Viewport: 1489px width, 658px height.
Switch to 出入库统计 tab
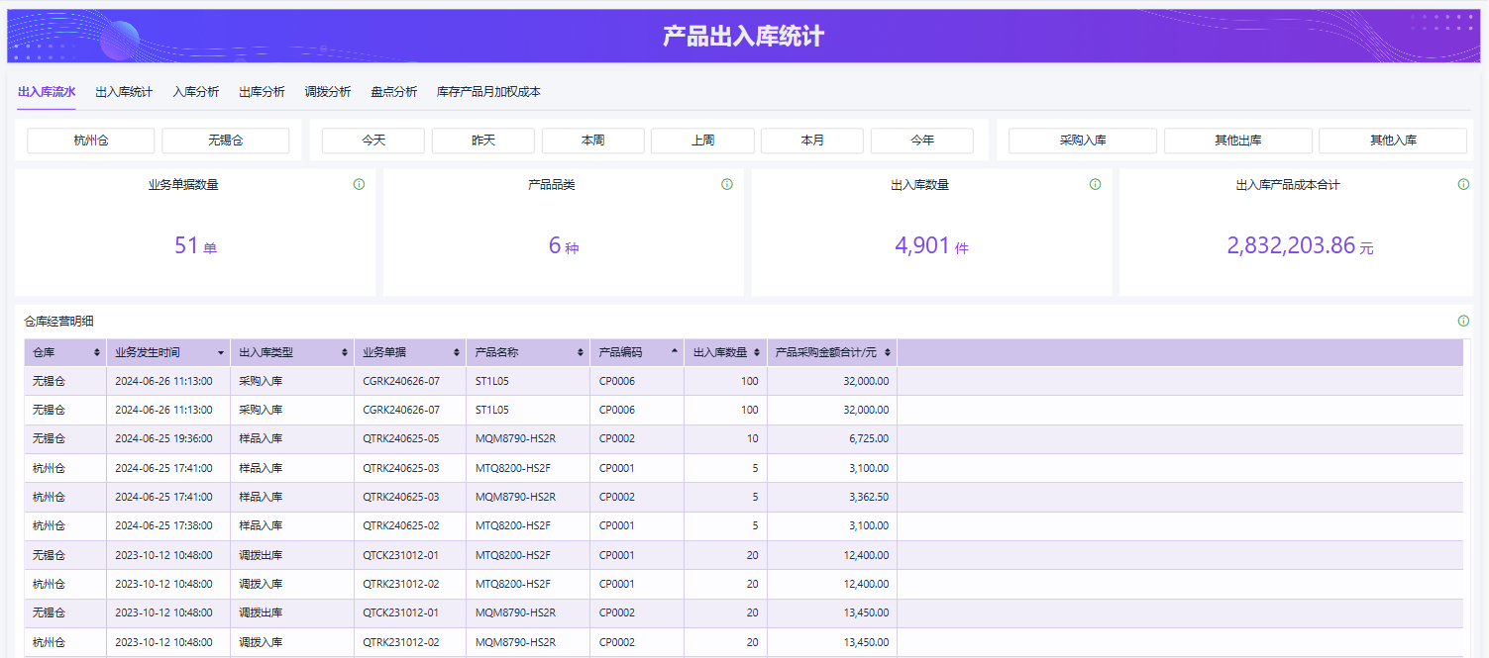[124, 92]
